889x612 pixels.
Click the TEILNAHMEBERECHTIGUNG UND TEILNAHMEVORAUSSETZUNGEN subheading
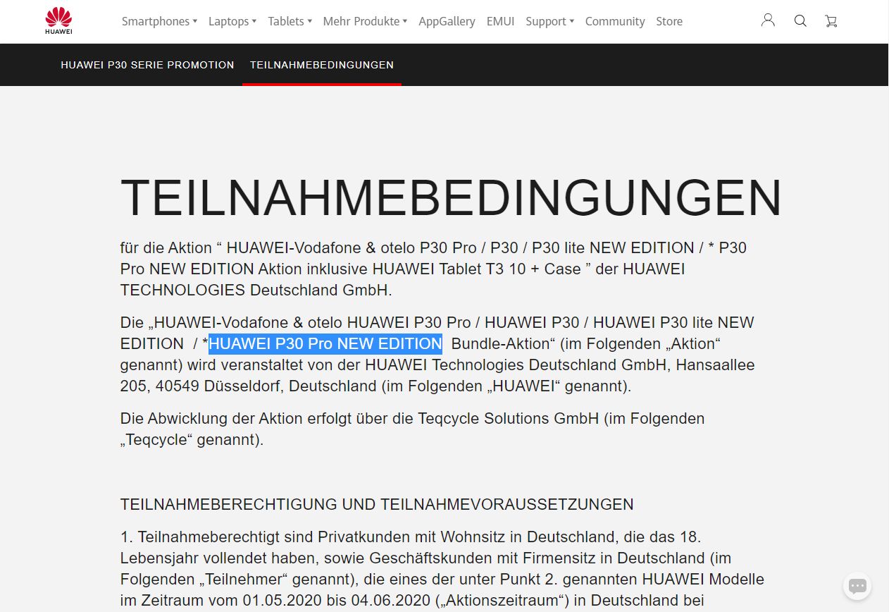click(377, 504)
